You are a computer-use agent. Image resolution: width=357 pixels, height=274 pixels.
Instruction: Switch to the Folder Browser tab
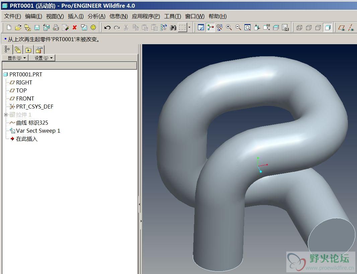click(x=17, y=50)
